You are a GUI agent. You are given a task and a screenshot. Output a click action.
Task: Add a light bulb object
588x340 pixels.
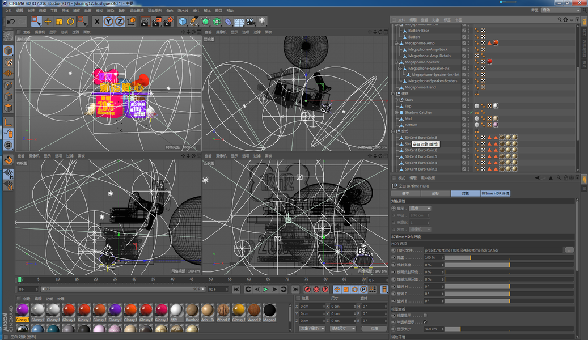[x=262, y=22]
